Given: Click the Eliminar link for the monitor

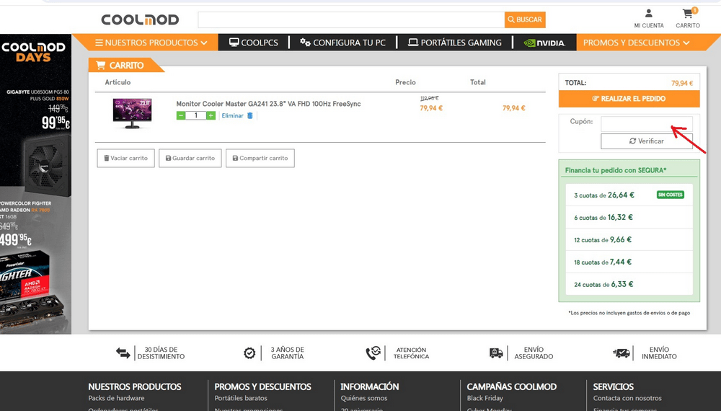Looking at the screenshot, I should 233,116.
